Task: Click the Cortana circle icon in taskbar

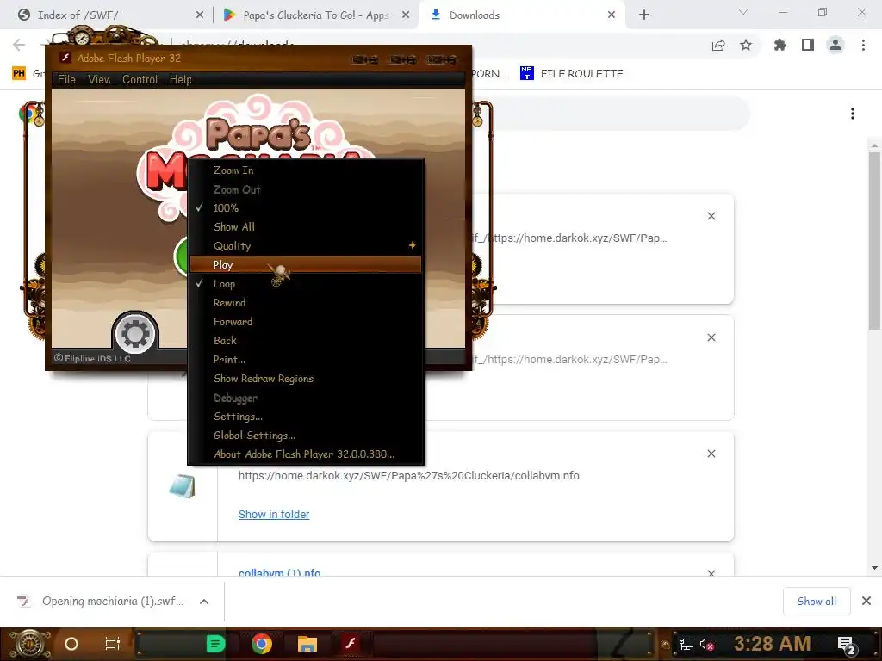Action: 71,644
